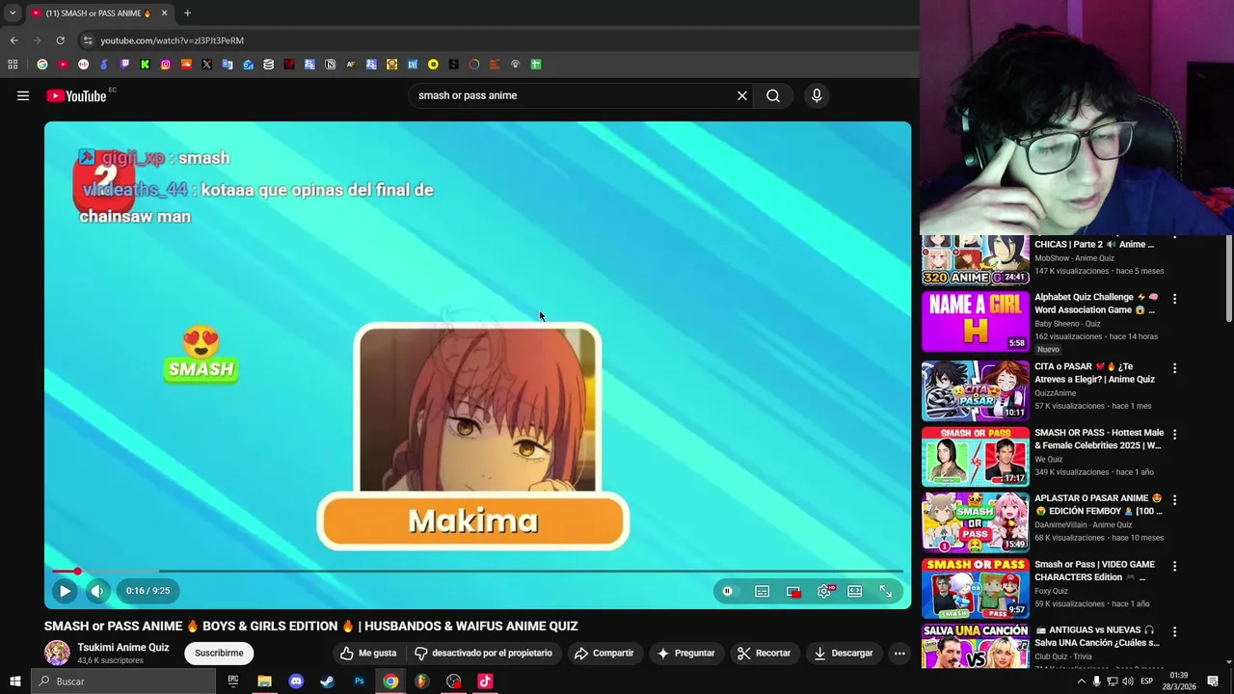The height and width of the screenshot is (694, 1234).
Task: Go back in the browser
Action: click(13, 40)
